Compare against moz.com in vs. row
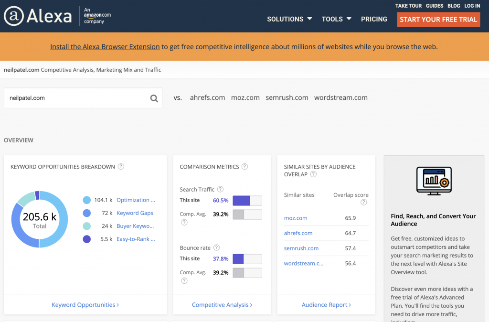489x322 pixels. coord(245,97)
